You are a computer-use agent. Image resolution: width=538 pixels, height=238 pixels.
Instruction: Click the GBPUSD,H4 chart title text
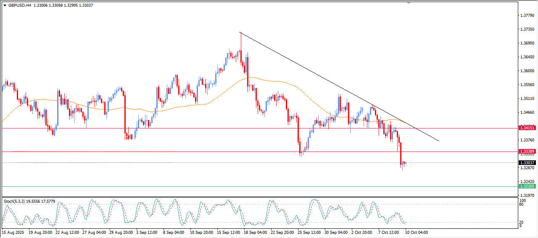[19, 5]
